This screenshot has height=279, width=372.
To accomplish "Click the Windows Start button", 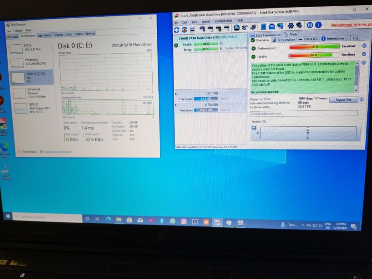I will (x=8, y=216).
